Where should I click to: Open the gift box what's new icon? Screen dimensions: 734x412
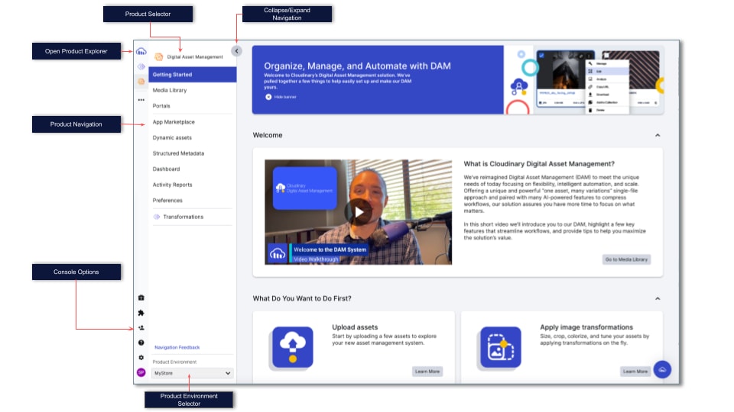pos(141,298)
